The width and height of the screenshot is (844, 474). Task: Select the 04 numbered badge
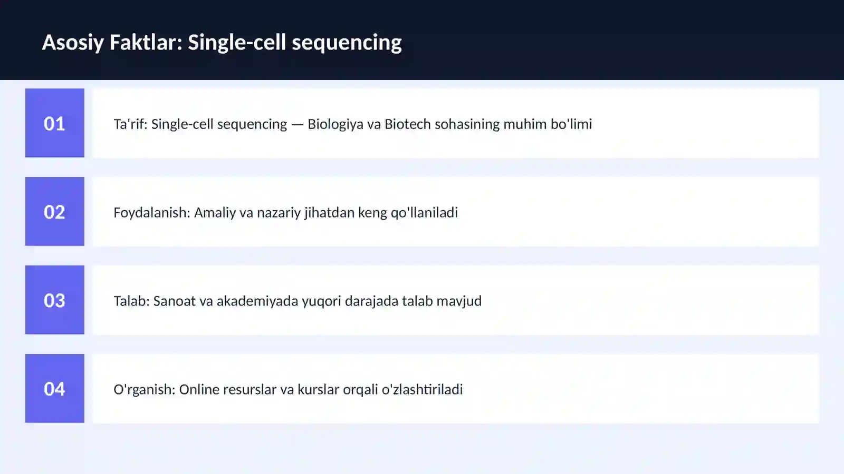pyautogui.click(x=55, y=388)
